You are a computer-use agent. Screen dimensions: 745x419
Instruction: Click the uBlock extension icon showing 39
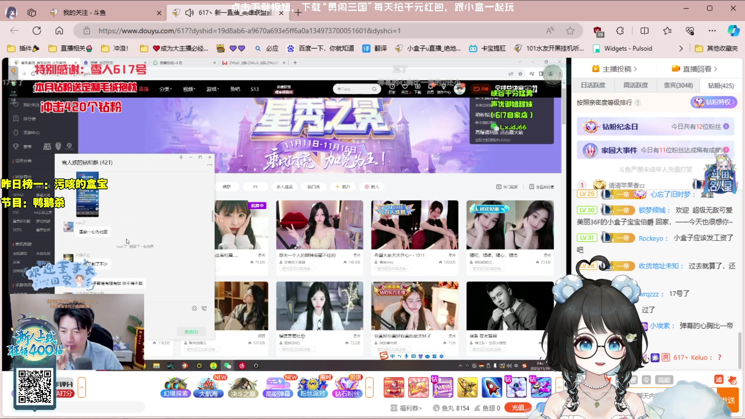tap(598, 31)
